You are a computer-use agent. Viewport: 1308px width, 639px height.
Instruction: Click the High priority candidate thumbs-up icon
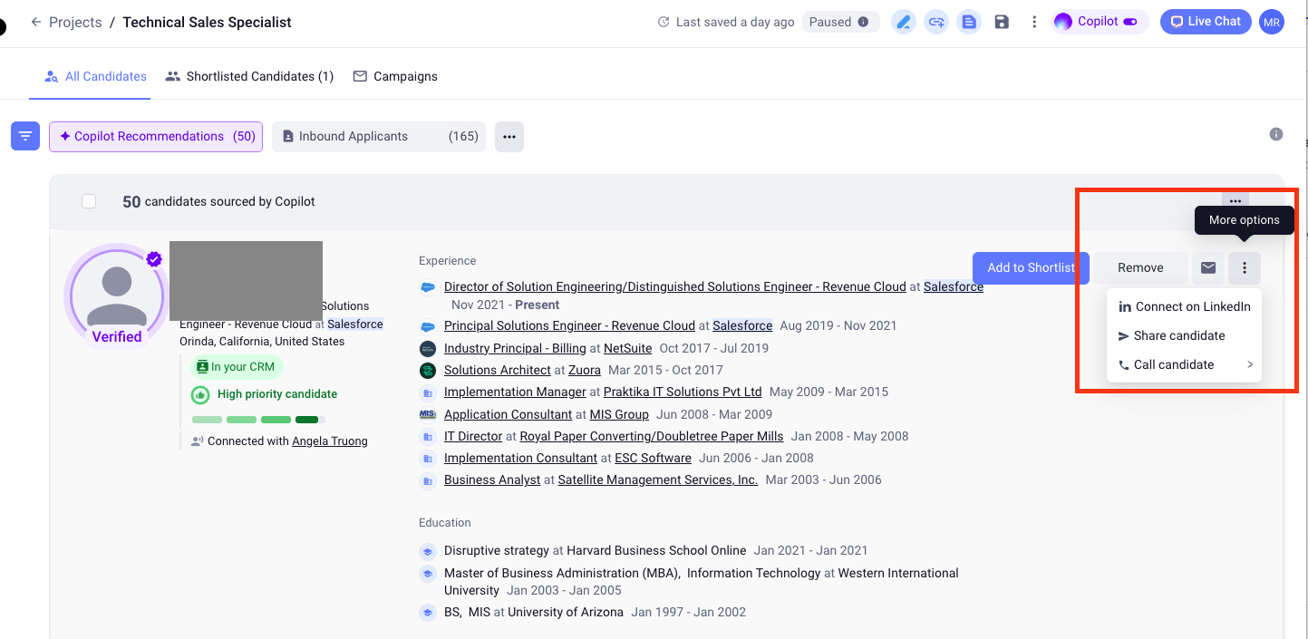tap(200, 394)
